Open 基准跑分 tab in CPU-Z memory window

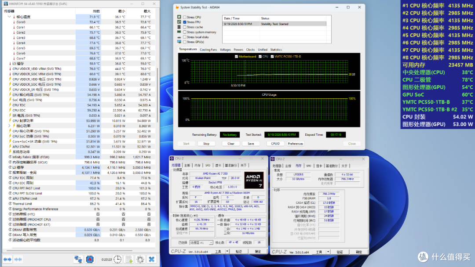(332, 166)
